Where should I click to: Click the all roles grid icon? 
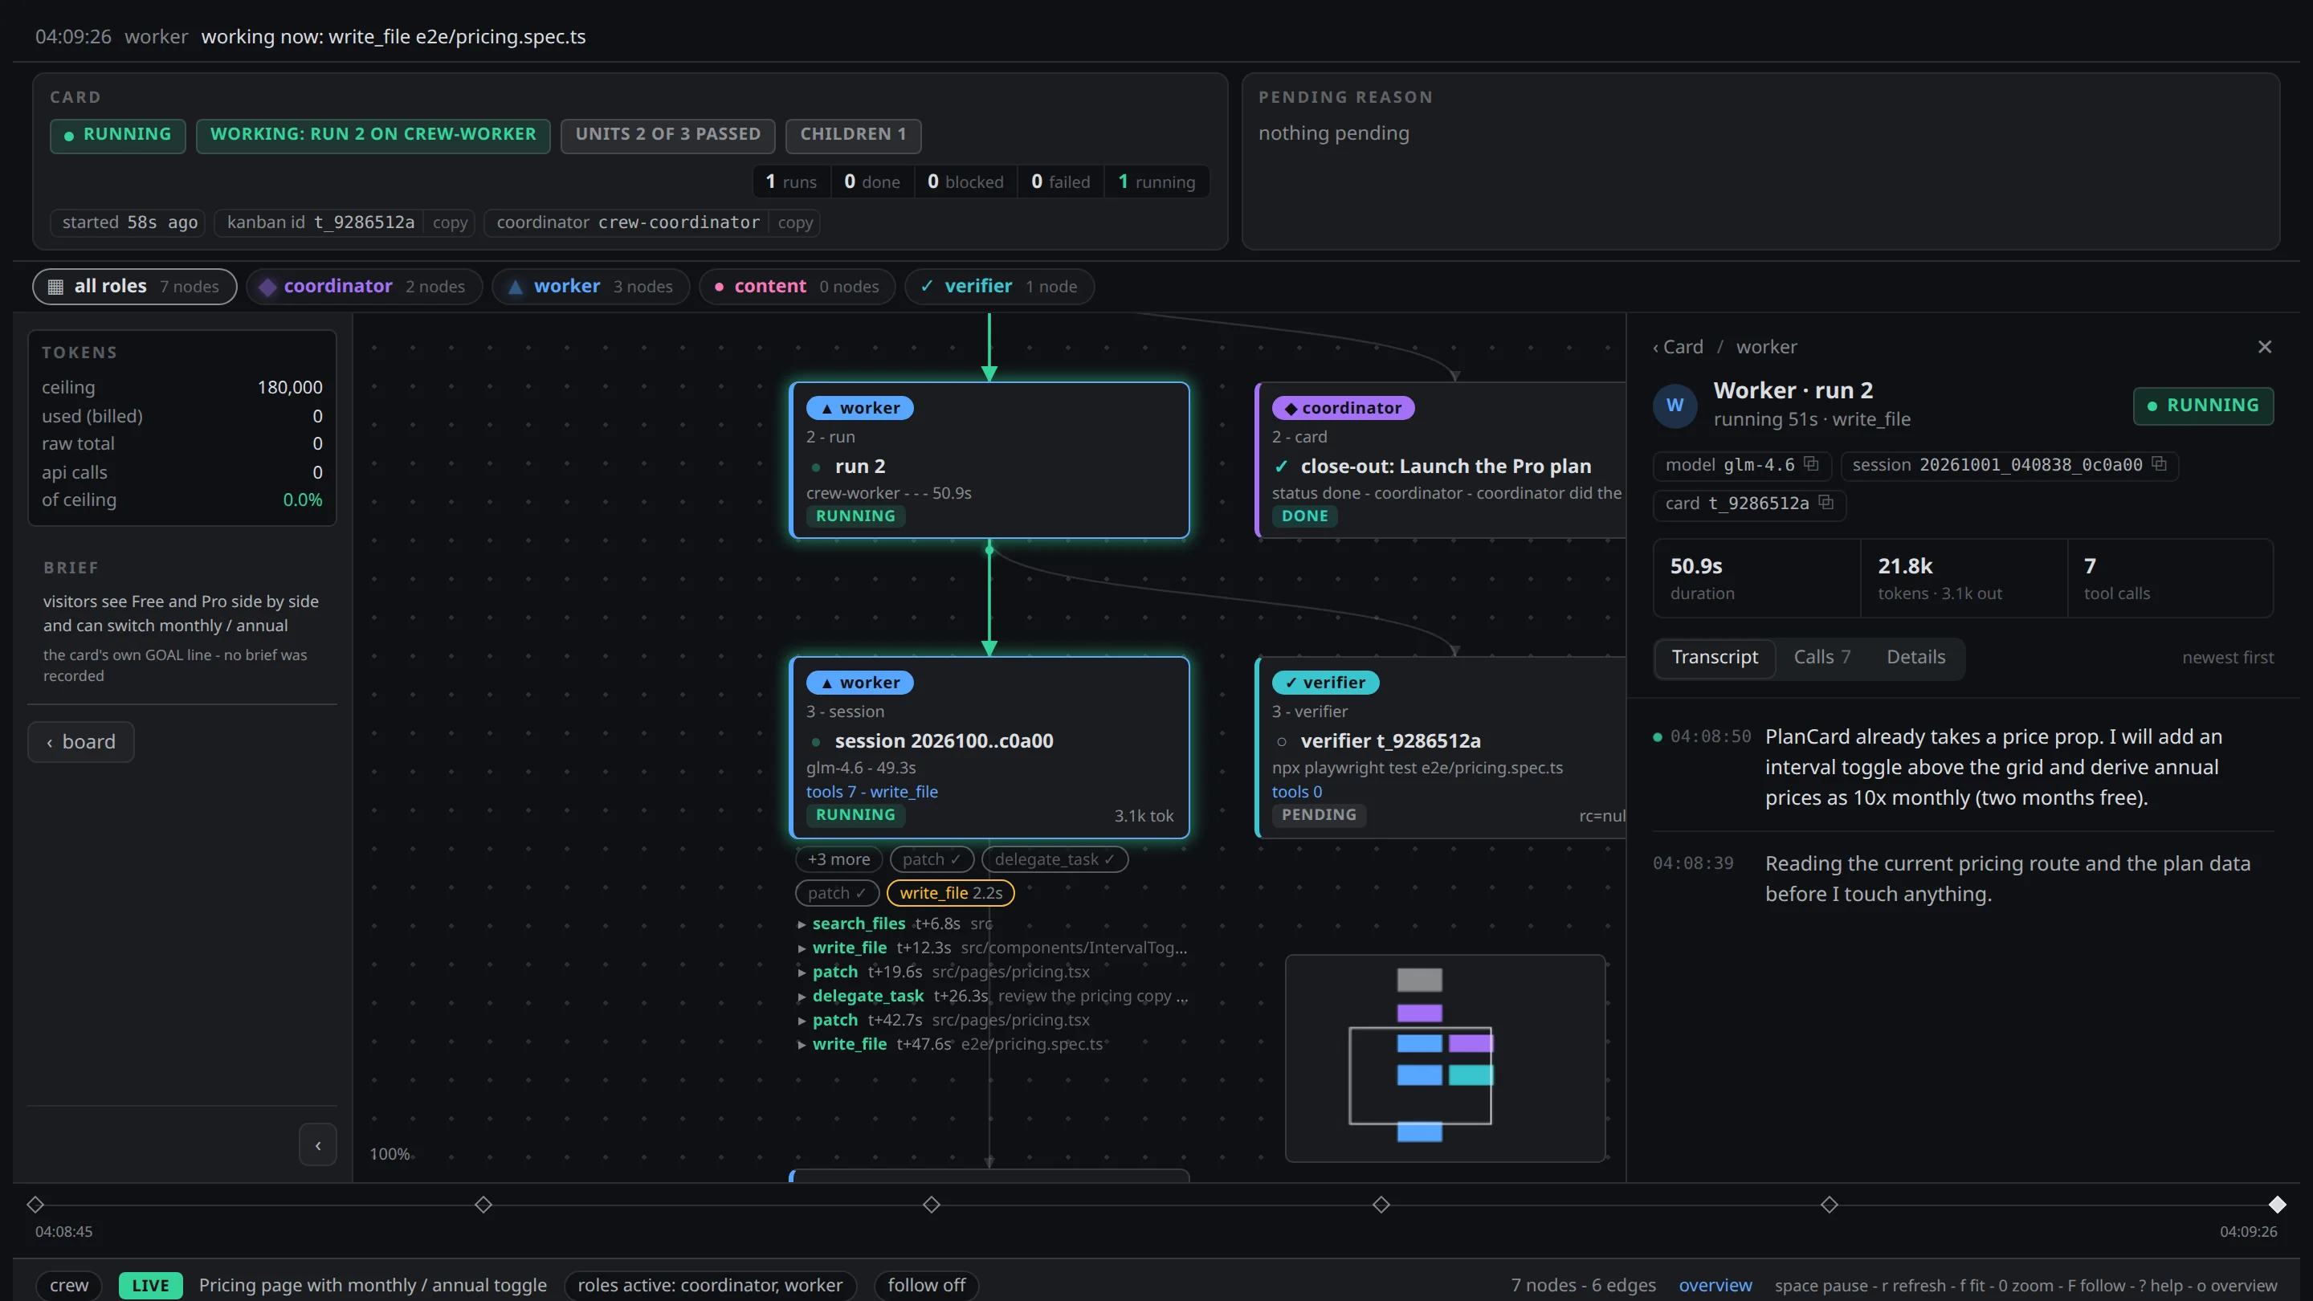(55, 287)
